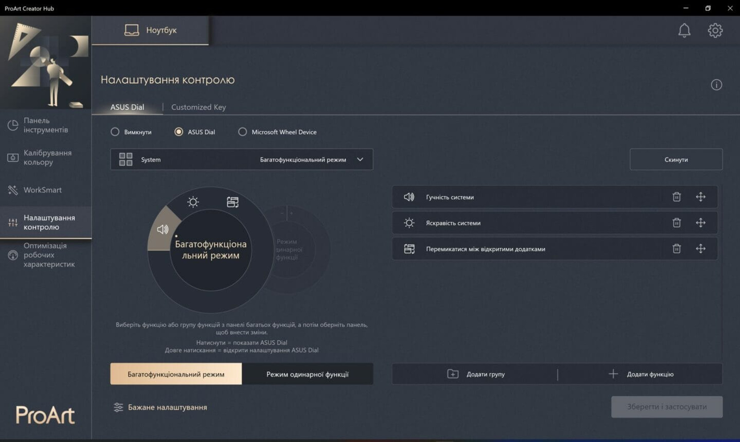
Task: Click Перемикатися між відкритими додатками label
Action: tap(485, 249)
